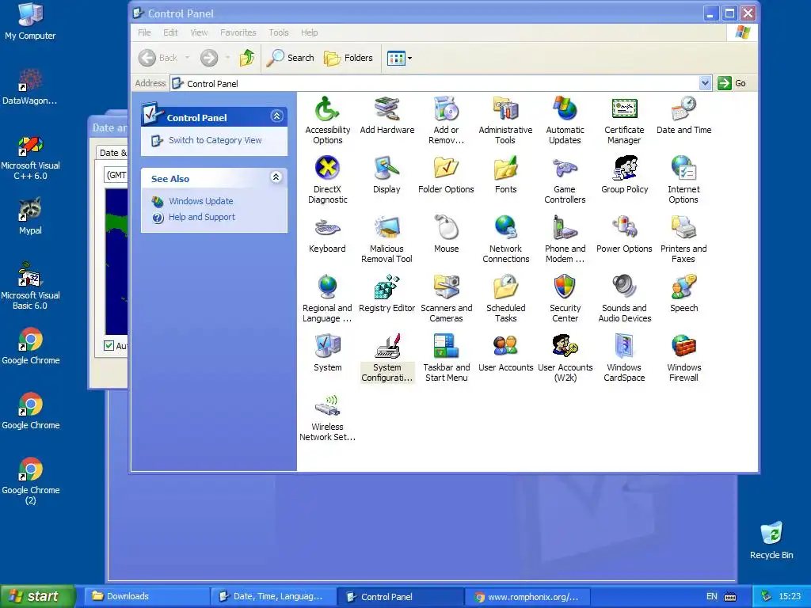Click the Search toolbar button
Image resolution: width=811 pixels, height=608 pixels.
(290, 58)
